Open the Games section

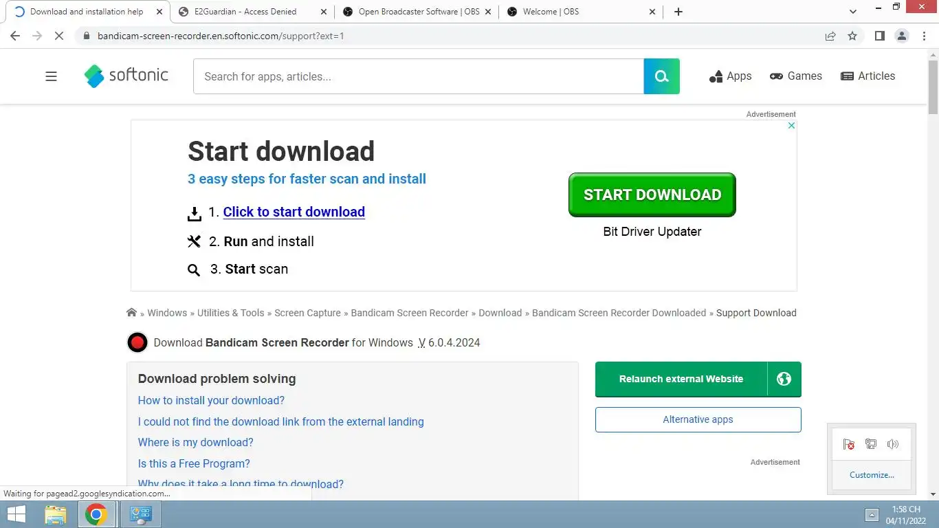point(796,76)
